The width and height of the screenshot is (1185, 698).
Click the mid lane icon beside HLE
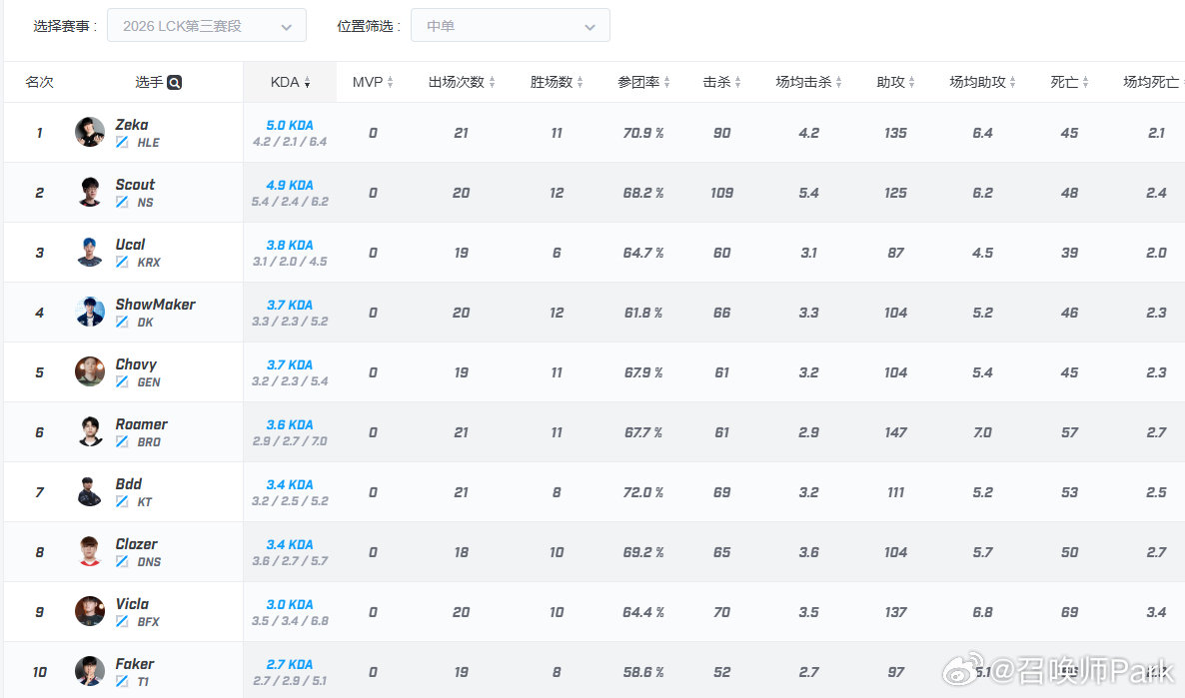tap(122, 142)
